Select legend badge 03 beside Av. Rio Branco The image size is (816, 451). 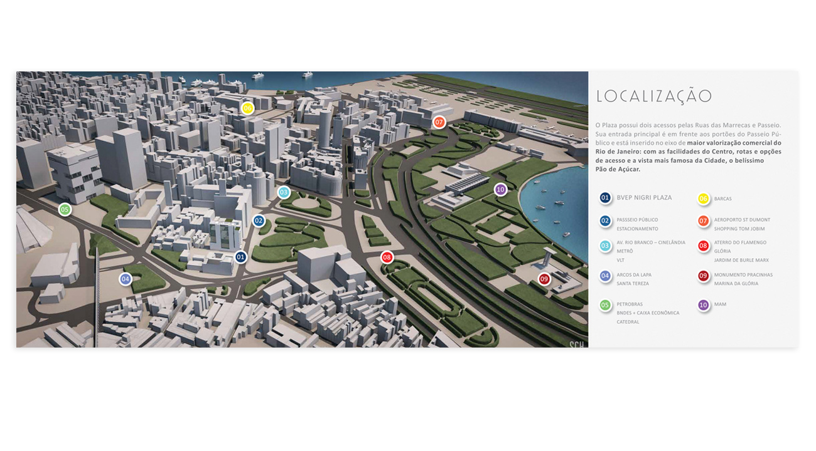tap(605, 246)
